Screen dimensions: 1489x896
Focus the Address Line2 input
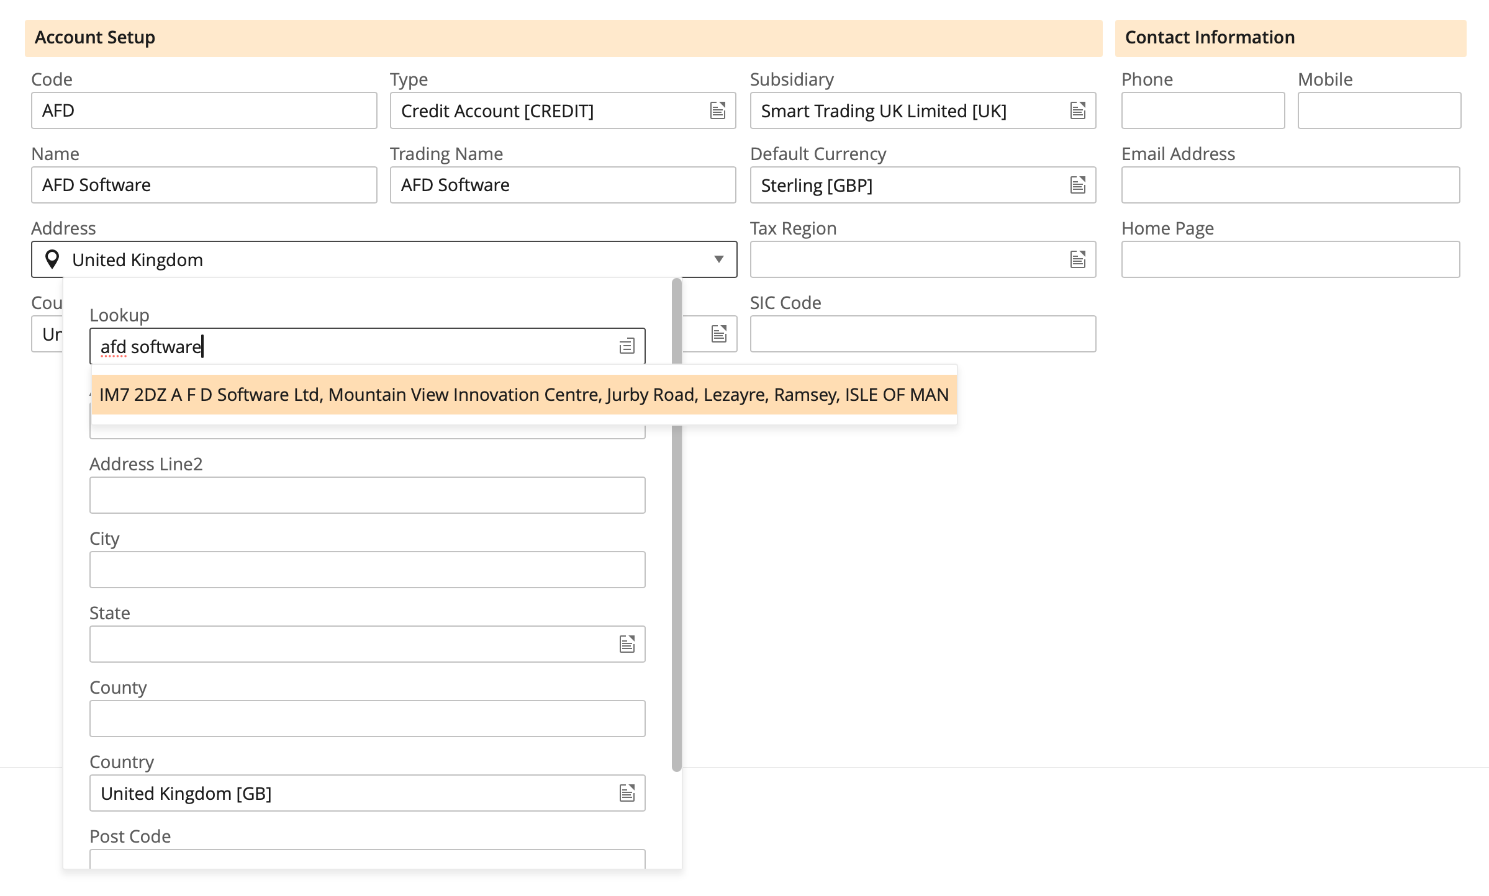click(x=367, y=495)
